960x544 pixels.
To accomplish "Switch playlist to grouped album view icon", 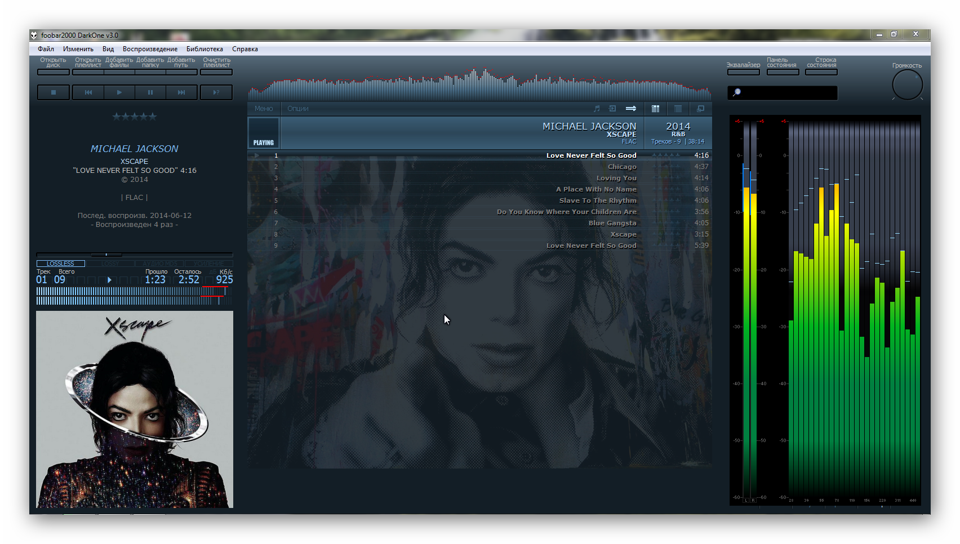I will pyautogui.click(x=655, y=109).
